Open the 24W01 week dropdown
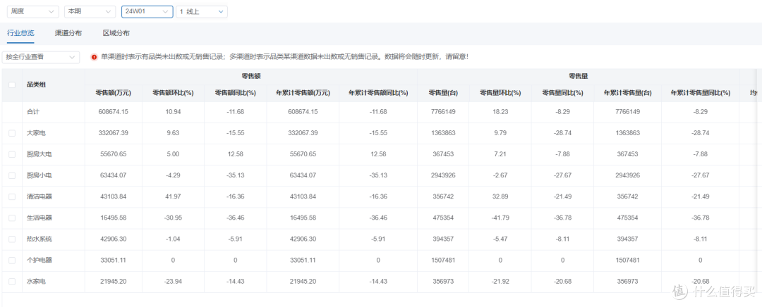The height and width of the screenshot is (307, 762). [147, 12]
